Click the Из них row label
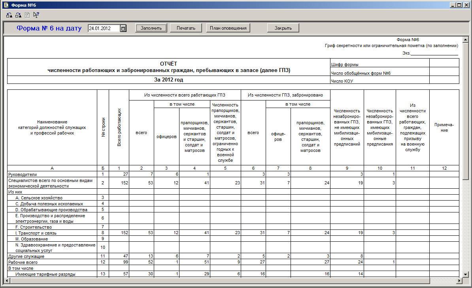The image size is (472, 288). [x=15, y=192]
